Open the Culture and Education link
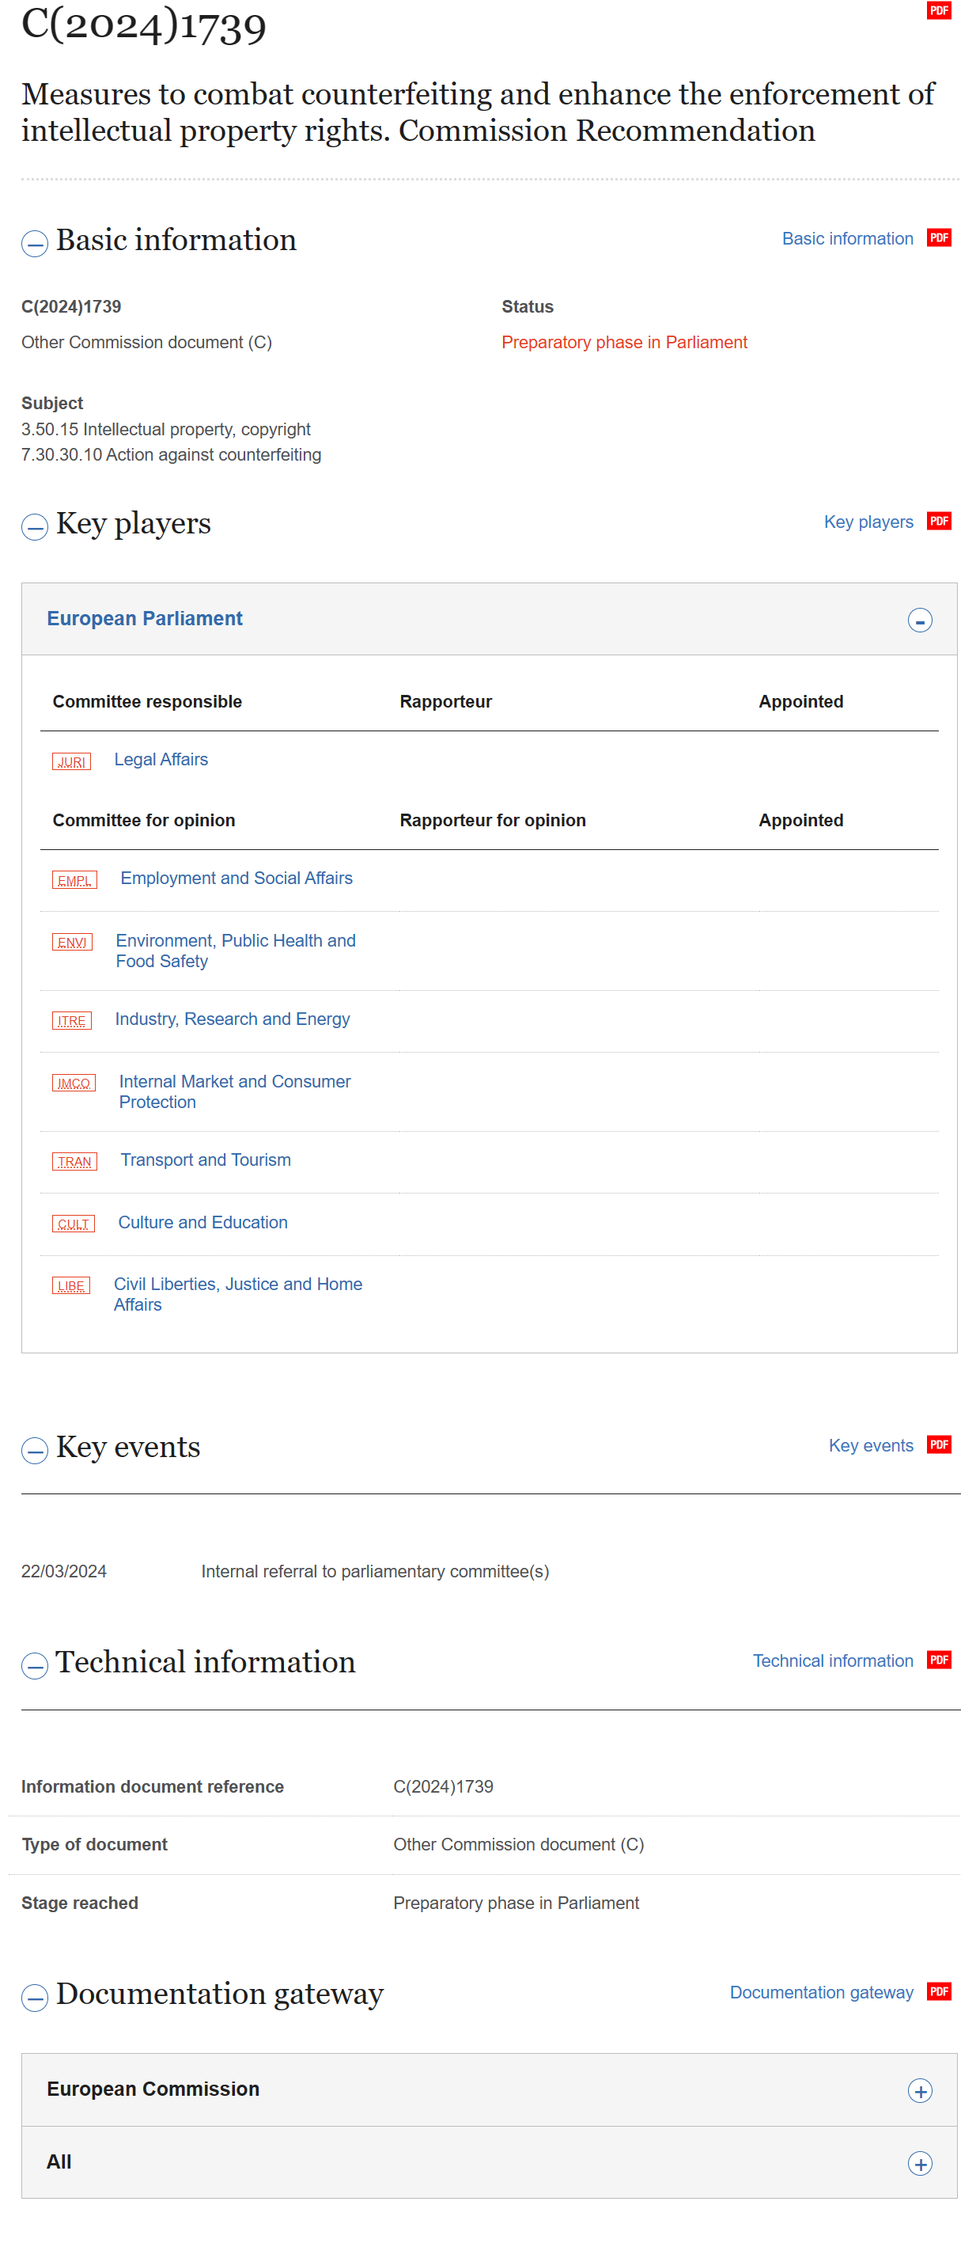The image size is (961, 2243). point(202,1222)
